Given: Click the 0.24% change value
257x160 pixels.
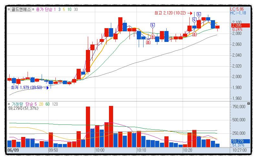Looking at the screenshot, I should click(x=237, y=29).
